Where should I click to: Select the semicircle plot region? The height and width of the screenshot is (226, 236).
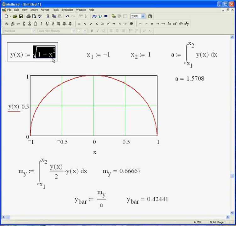coord(94,106)
